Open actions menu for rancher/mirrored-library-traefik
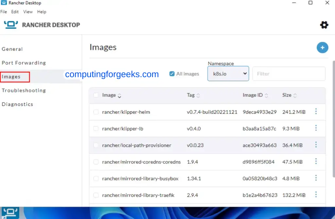335x219 pixels. [x=316, y=195]
